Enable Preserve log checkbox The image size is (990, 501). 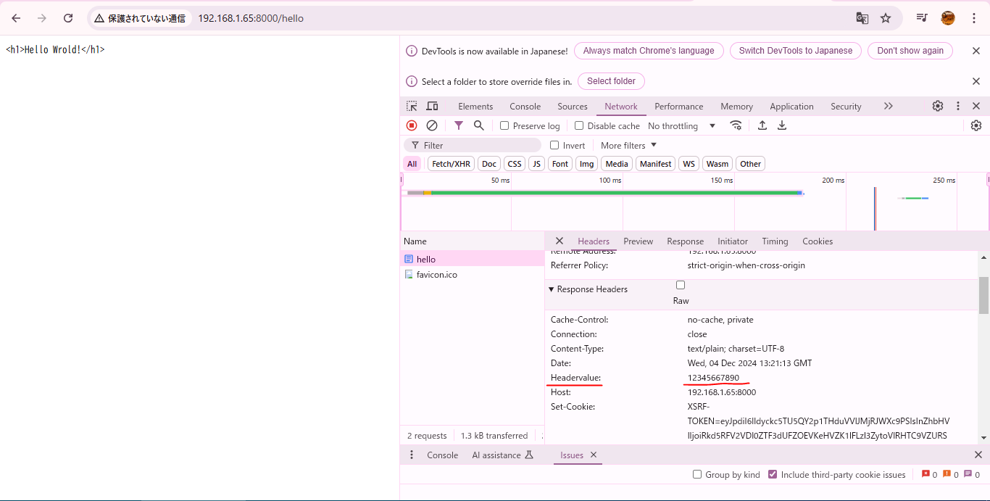[504, 125]
